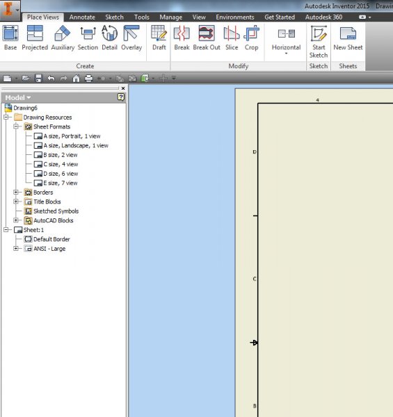The width and height of the screenshot is (393, 417).
Task: Switch to the Annotate tab
Action: point(82,17)
